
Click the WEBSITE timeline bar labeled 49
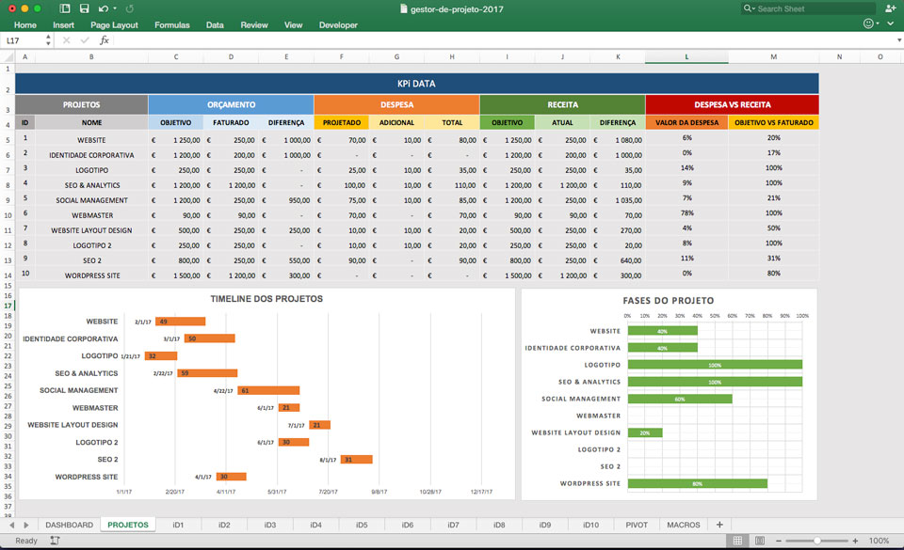(x=181, y=322)
